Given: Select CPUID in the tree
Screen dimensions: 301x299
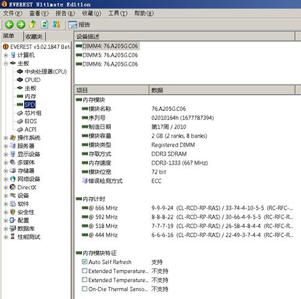Looking at the screenshot, I should [x=33, y=80].
